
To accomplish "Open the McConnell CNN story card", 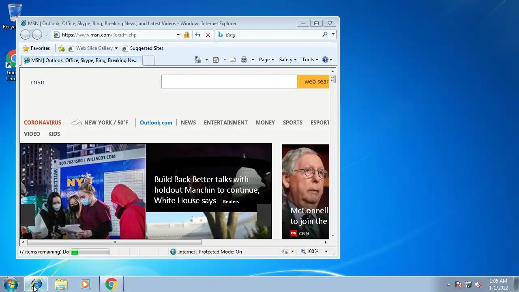I will click(306, 191).
